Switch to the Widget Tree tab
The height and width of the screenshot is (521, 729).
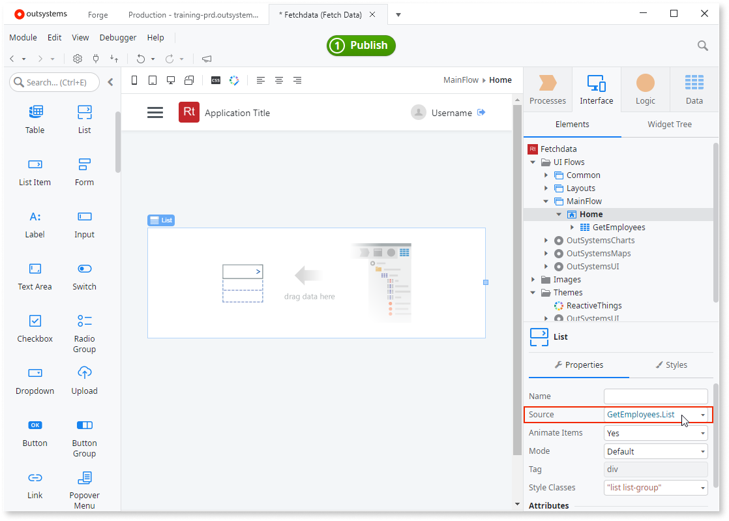pyautogui.click(x=669, y=124)
